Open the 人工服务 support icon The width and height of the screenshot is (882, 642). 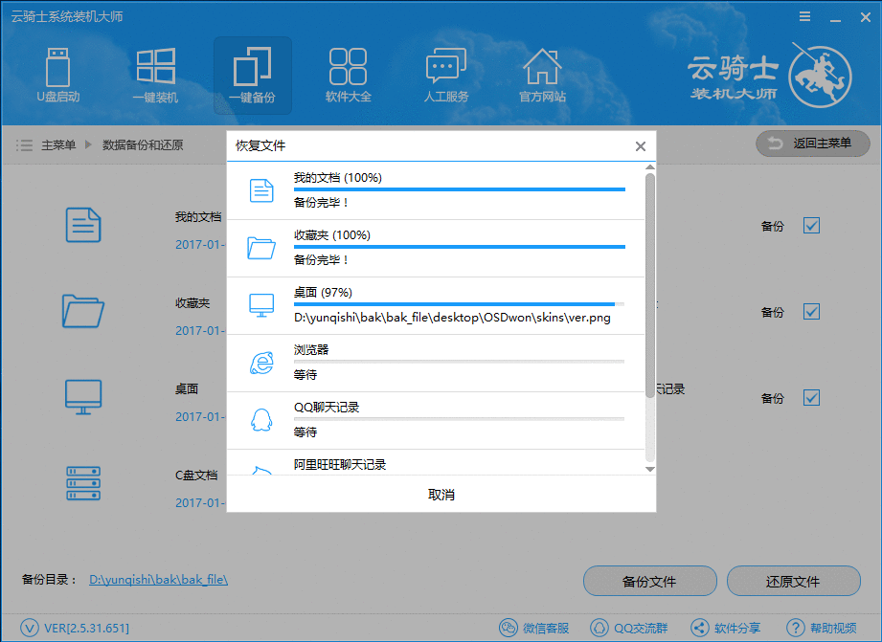pyautogui.click(x=445, y=75)
